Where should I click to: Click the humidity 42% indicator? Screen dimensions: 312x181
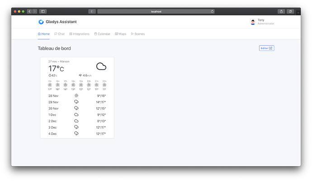tap(53, 75)
